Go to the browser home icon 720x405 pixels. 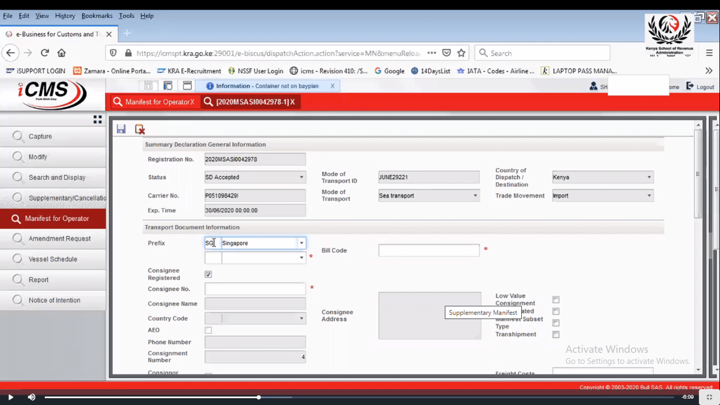coord(61,53)
